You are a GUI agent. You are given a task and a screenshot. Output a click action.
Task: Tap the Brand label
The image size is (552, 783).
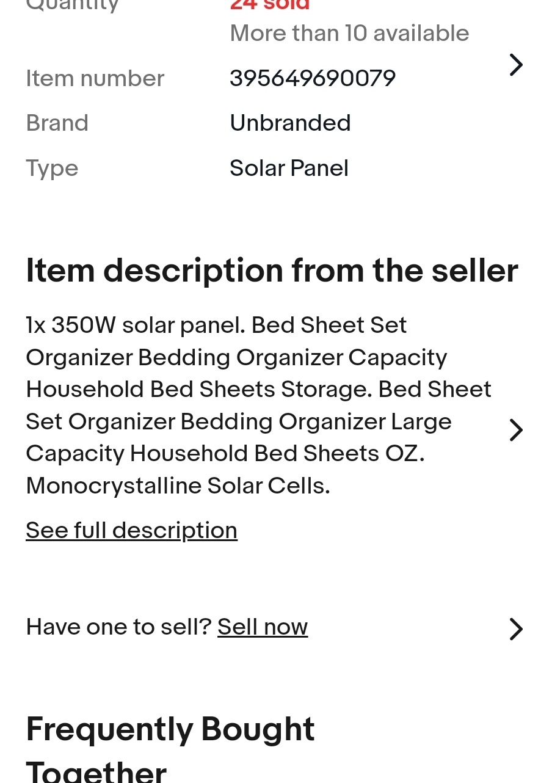(x=57, y=123)
